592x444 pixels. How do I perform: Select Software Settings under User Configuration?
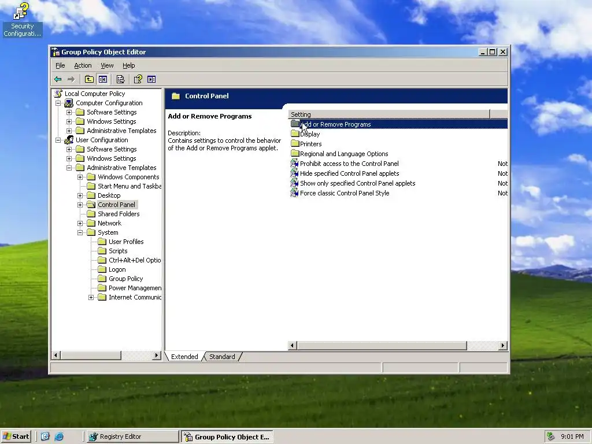pyautogui.click(x=112, y=149)
